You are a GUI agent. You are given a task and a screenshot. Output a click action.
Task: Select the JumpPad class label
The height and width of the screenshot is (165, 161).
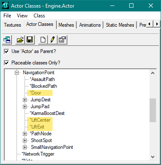point(40,106)
